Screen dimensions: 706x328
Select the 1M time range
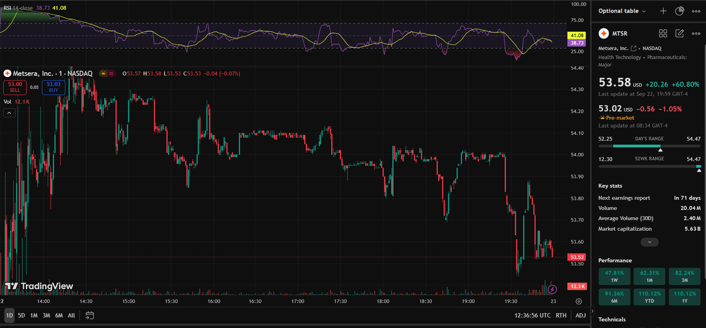[34, 315]
